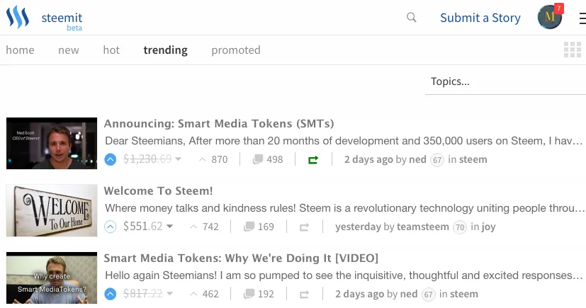The width and height of the screenshot is (586, 308).
Task: Expand payout dropdown next to $551.62
Action: click(169, 227)
